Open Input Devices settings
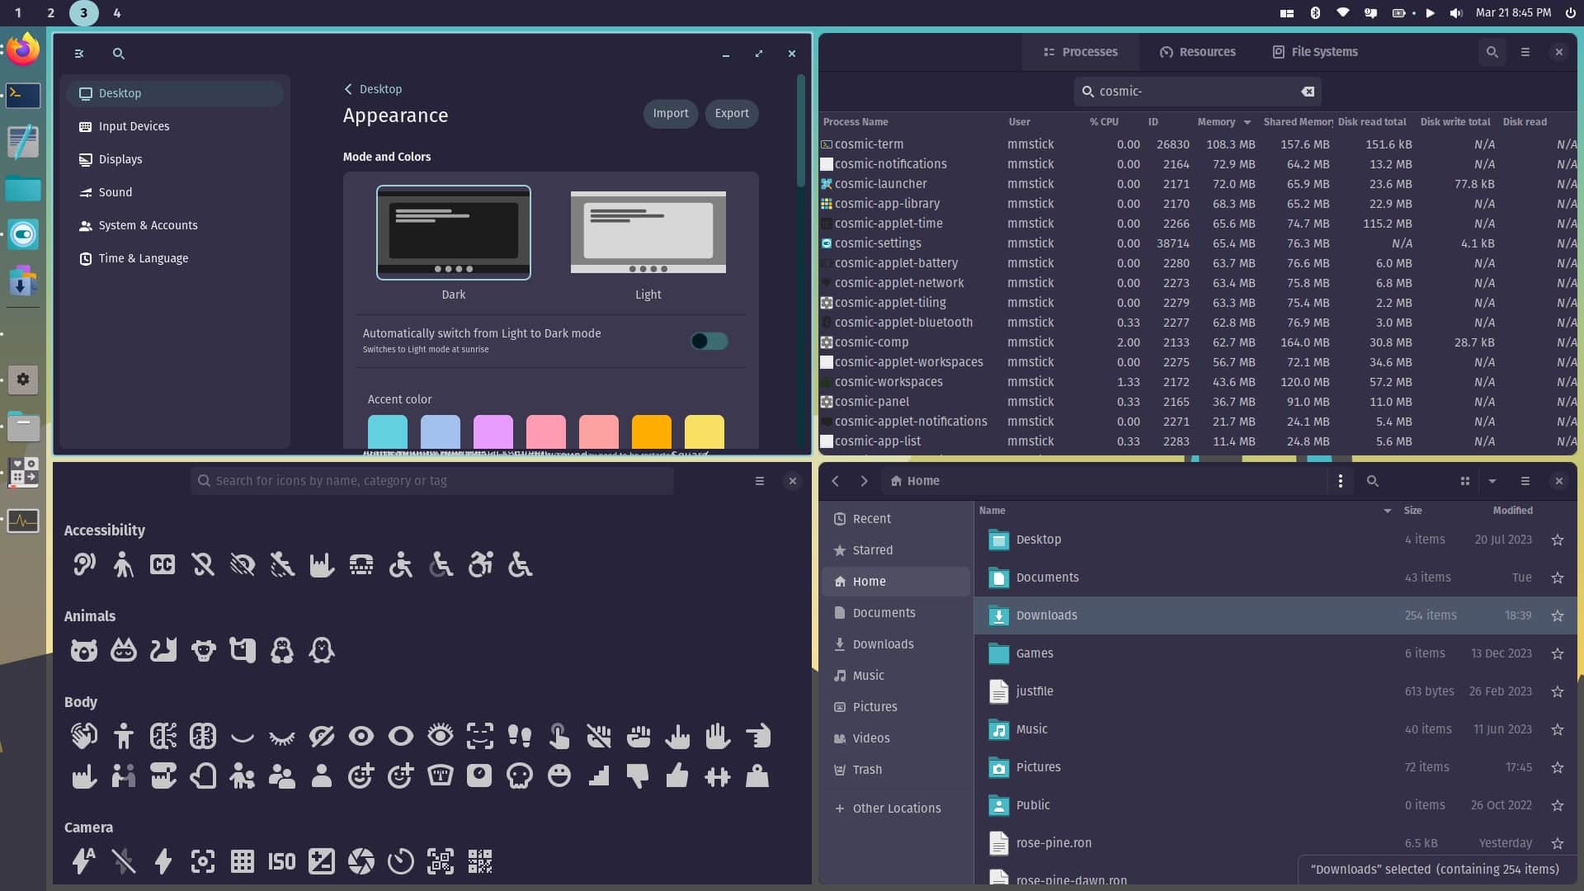 point(134,126)
